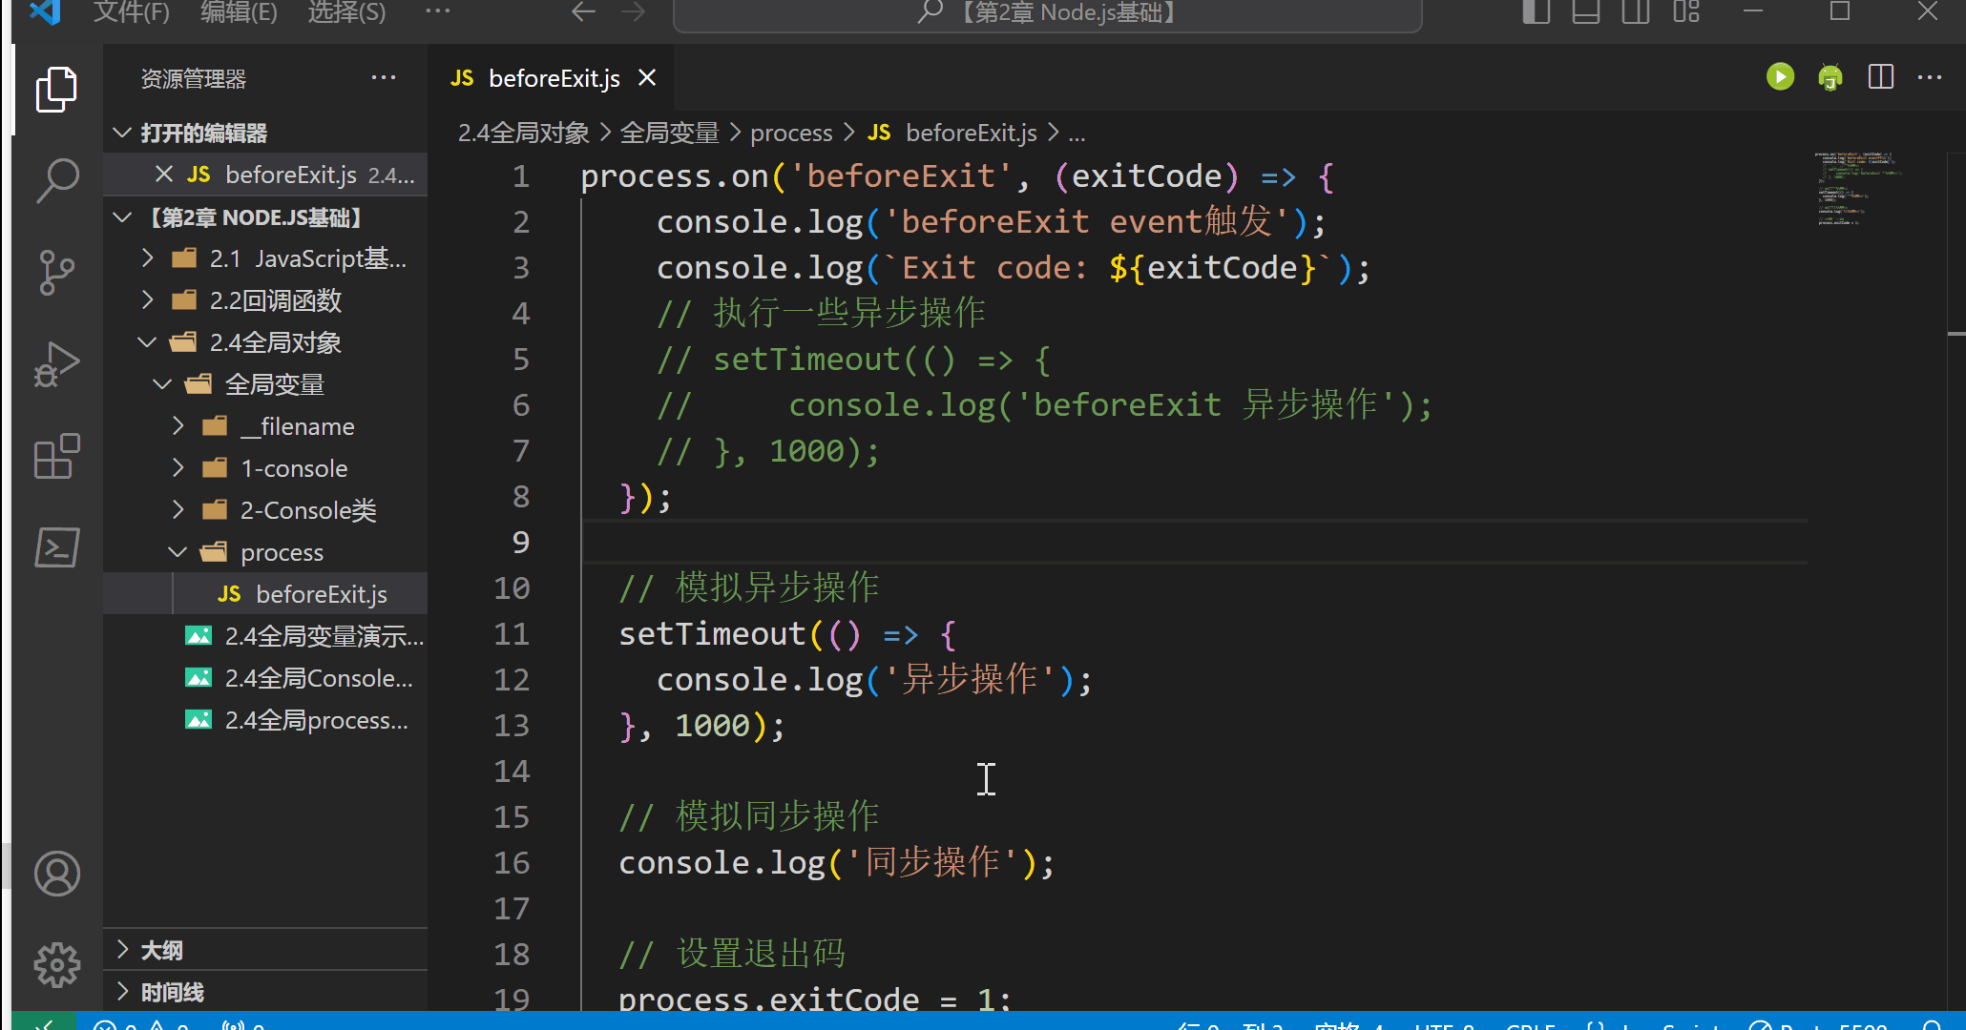
Task: Click the 2.4全局对象 breadcrumb
Action: pos(524,133)
